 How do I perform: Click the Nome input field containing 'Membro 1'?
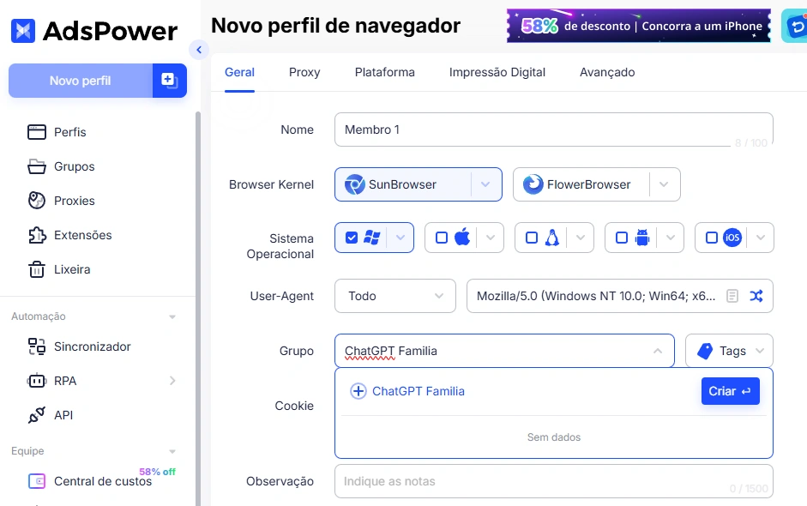coord(552,130)
